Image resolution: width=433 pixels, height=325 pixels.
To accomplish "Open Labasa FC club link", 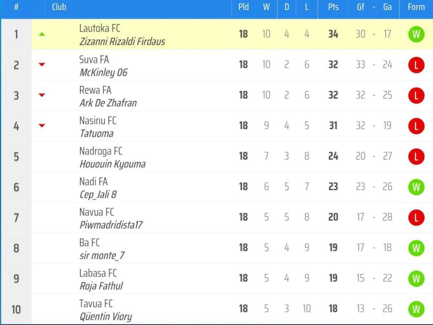I will 98,273.
